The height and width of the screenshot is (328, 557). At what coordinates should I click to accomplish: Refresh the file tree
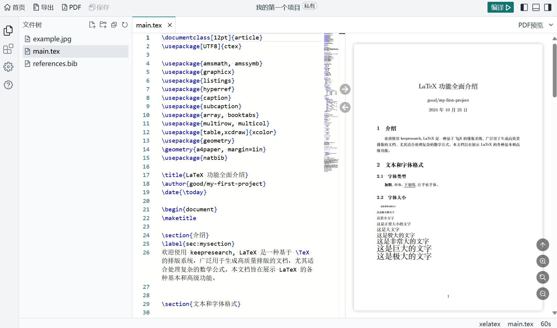point(125,25)
